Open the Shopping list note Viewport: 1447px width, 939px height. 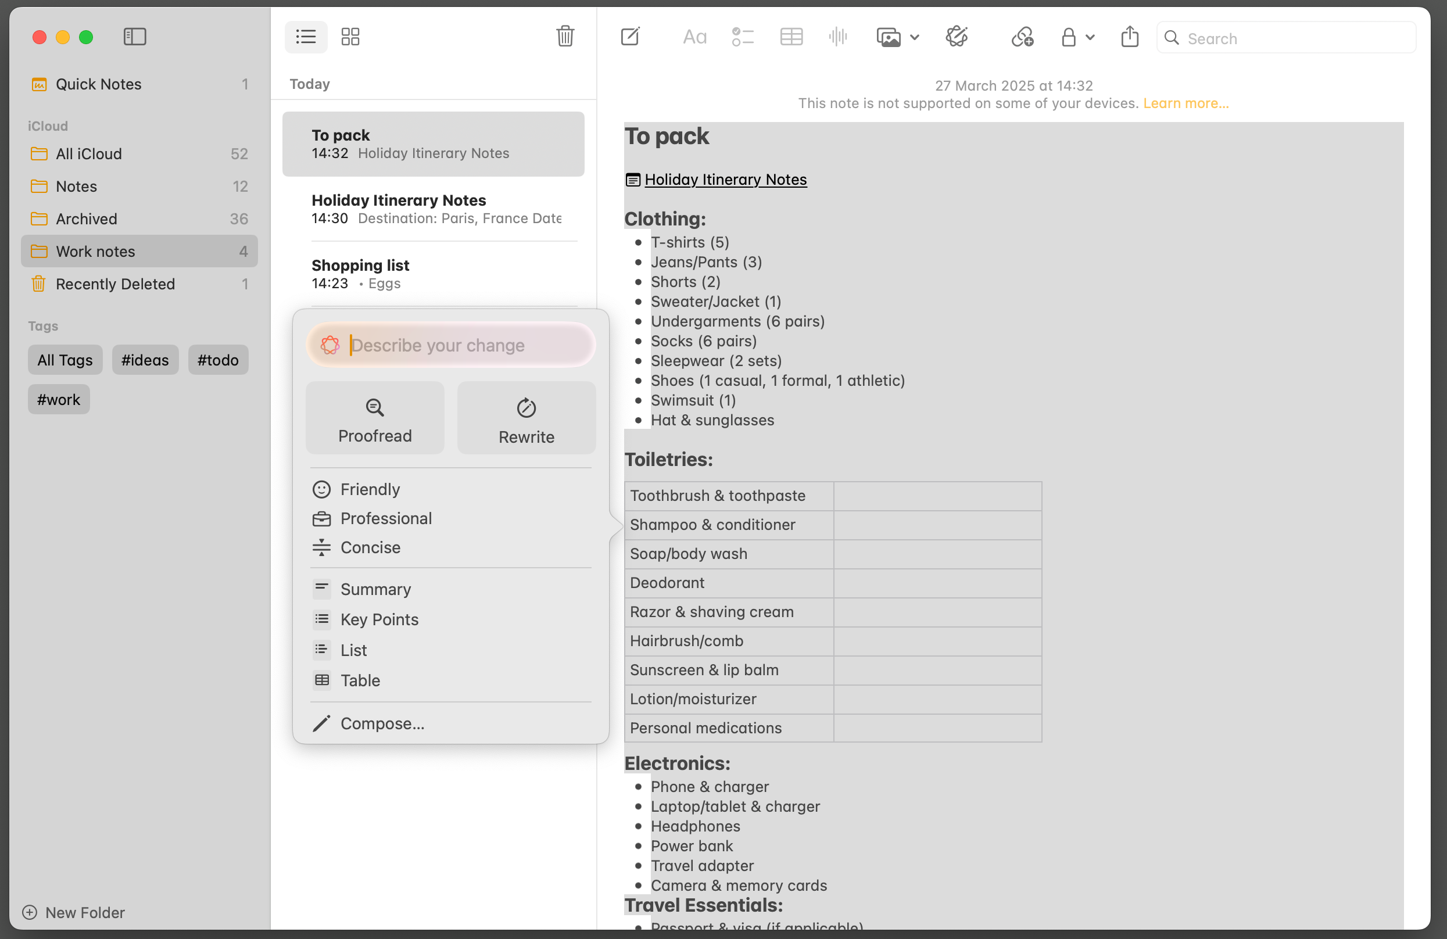[433, 274]
